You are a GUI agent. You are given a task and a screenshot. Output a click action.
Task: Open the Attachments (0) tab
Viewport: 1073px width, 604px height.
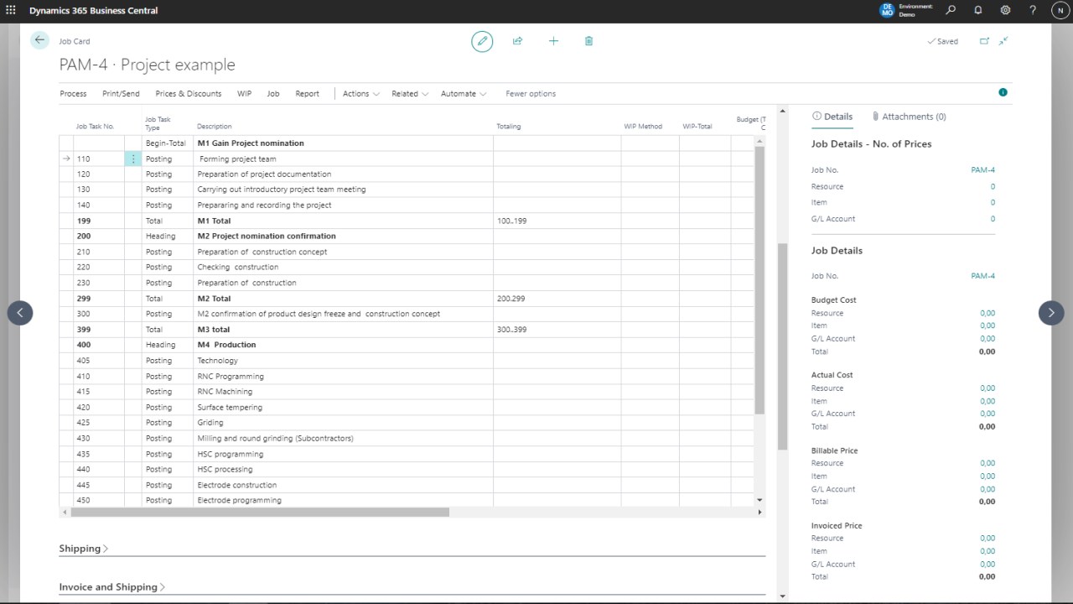909,117
